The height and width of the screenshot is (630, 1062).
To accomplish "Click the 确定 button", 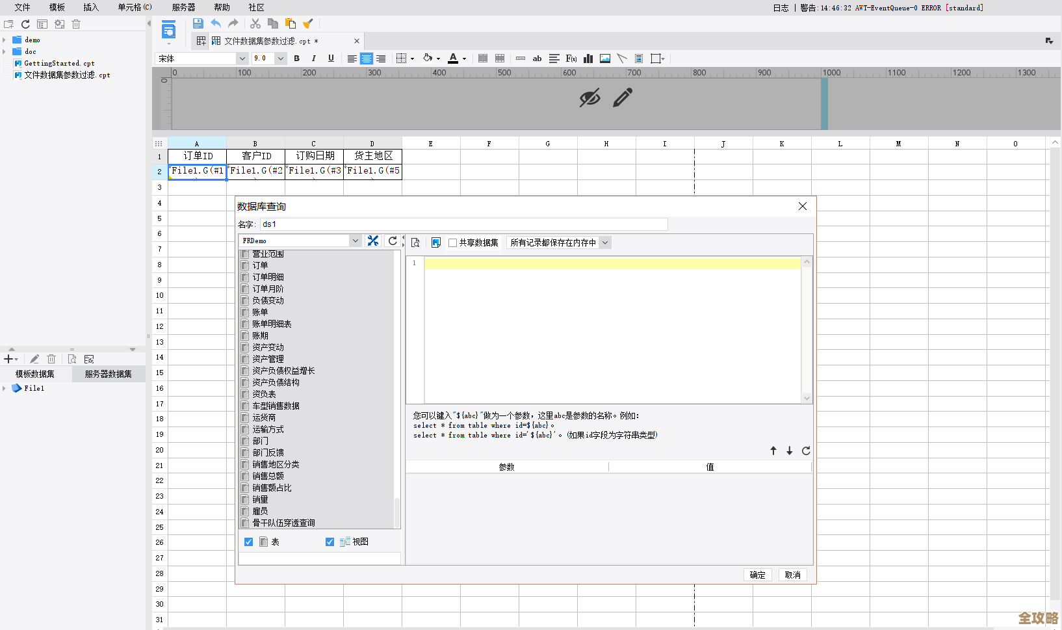I will tap(757, 575).
